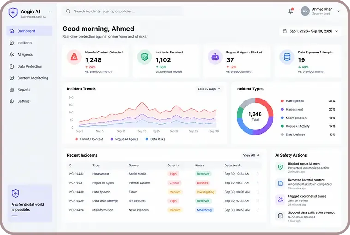350x235 pixels.
Task: Toggle Rogue AI Agents series in legend
Action: click(125, 139)
